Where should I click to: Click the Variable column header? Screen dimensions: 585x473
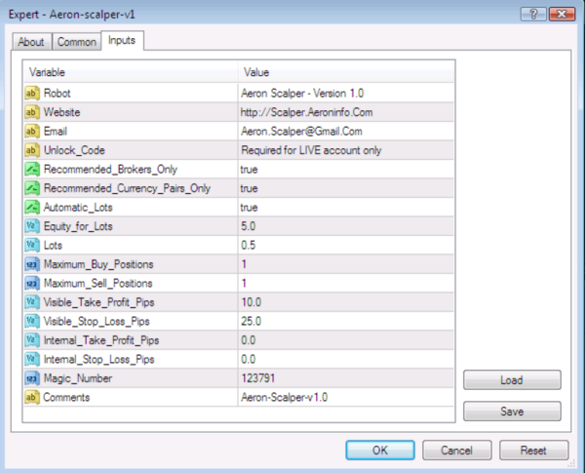[131, 72]
